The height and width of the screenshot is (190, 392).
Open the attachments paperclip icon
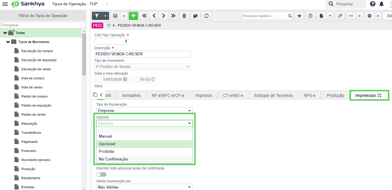[x=340, y=16]
